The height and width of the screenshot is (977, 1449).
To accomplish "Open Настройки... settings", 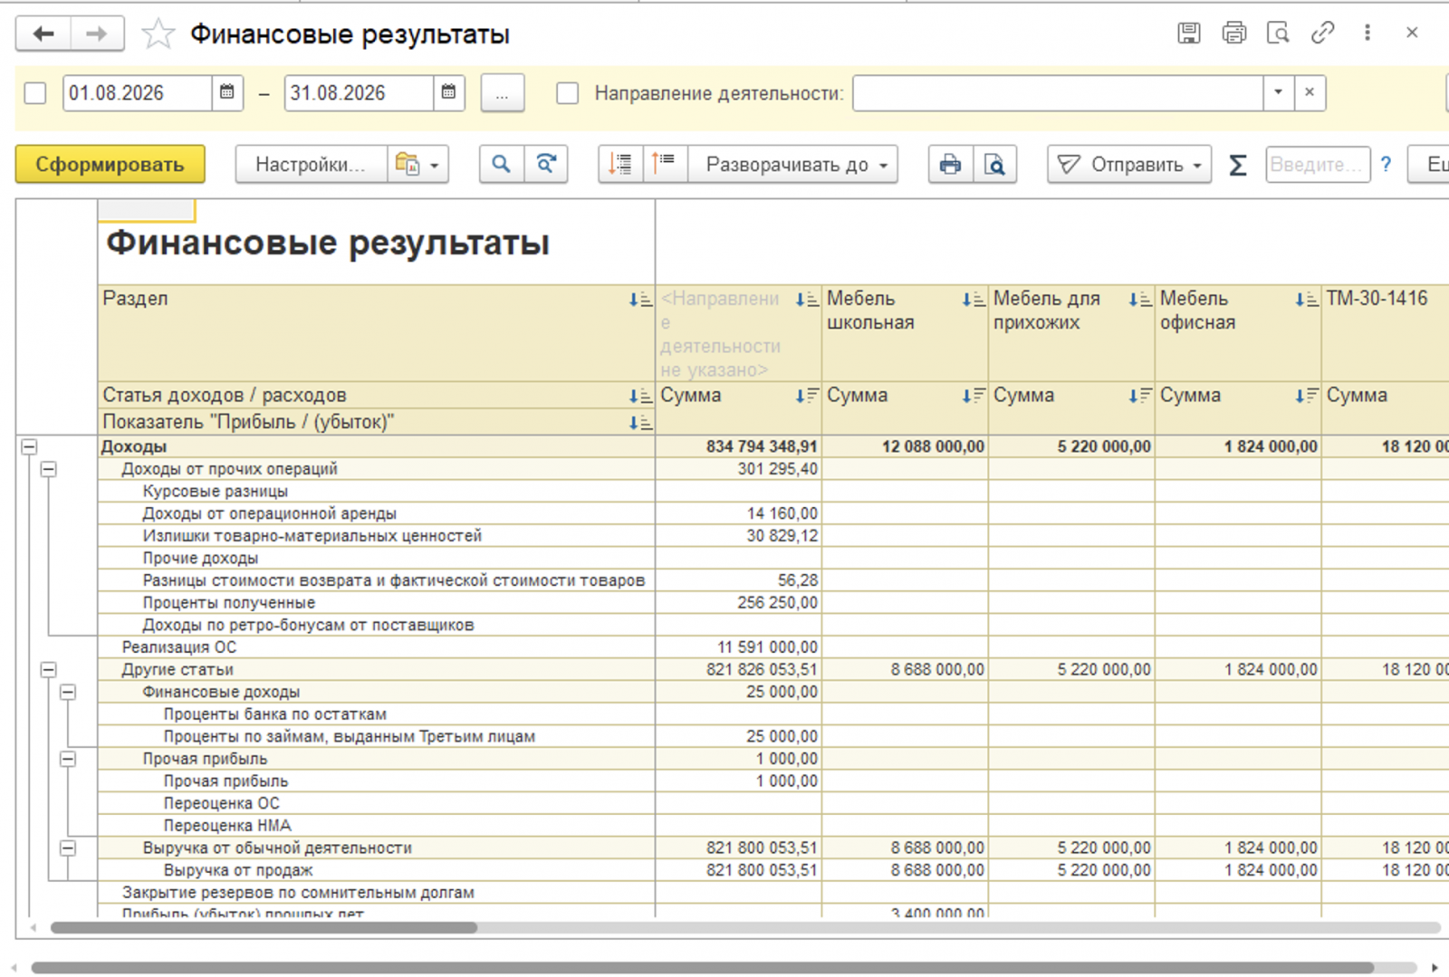I will (x=311, y=164).
